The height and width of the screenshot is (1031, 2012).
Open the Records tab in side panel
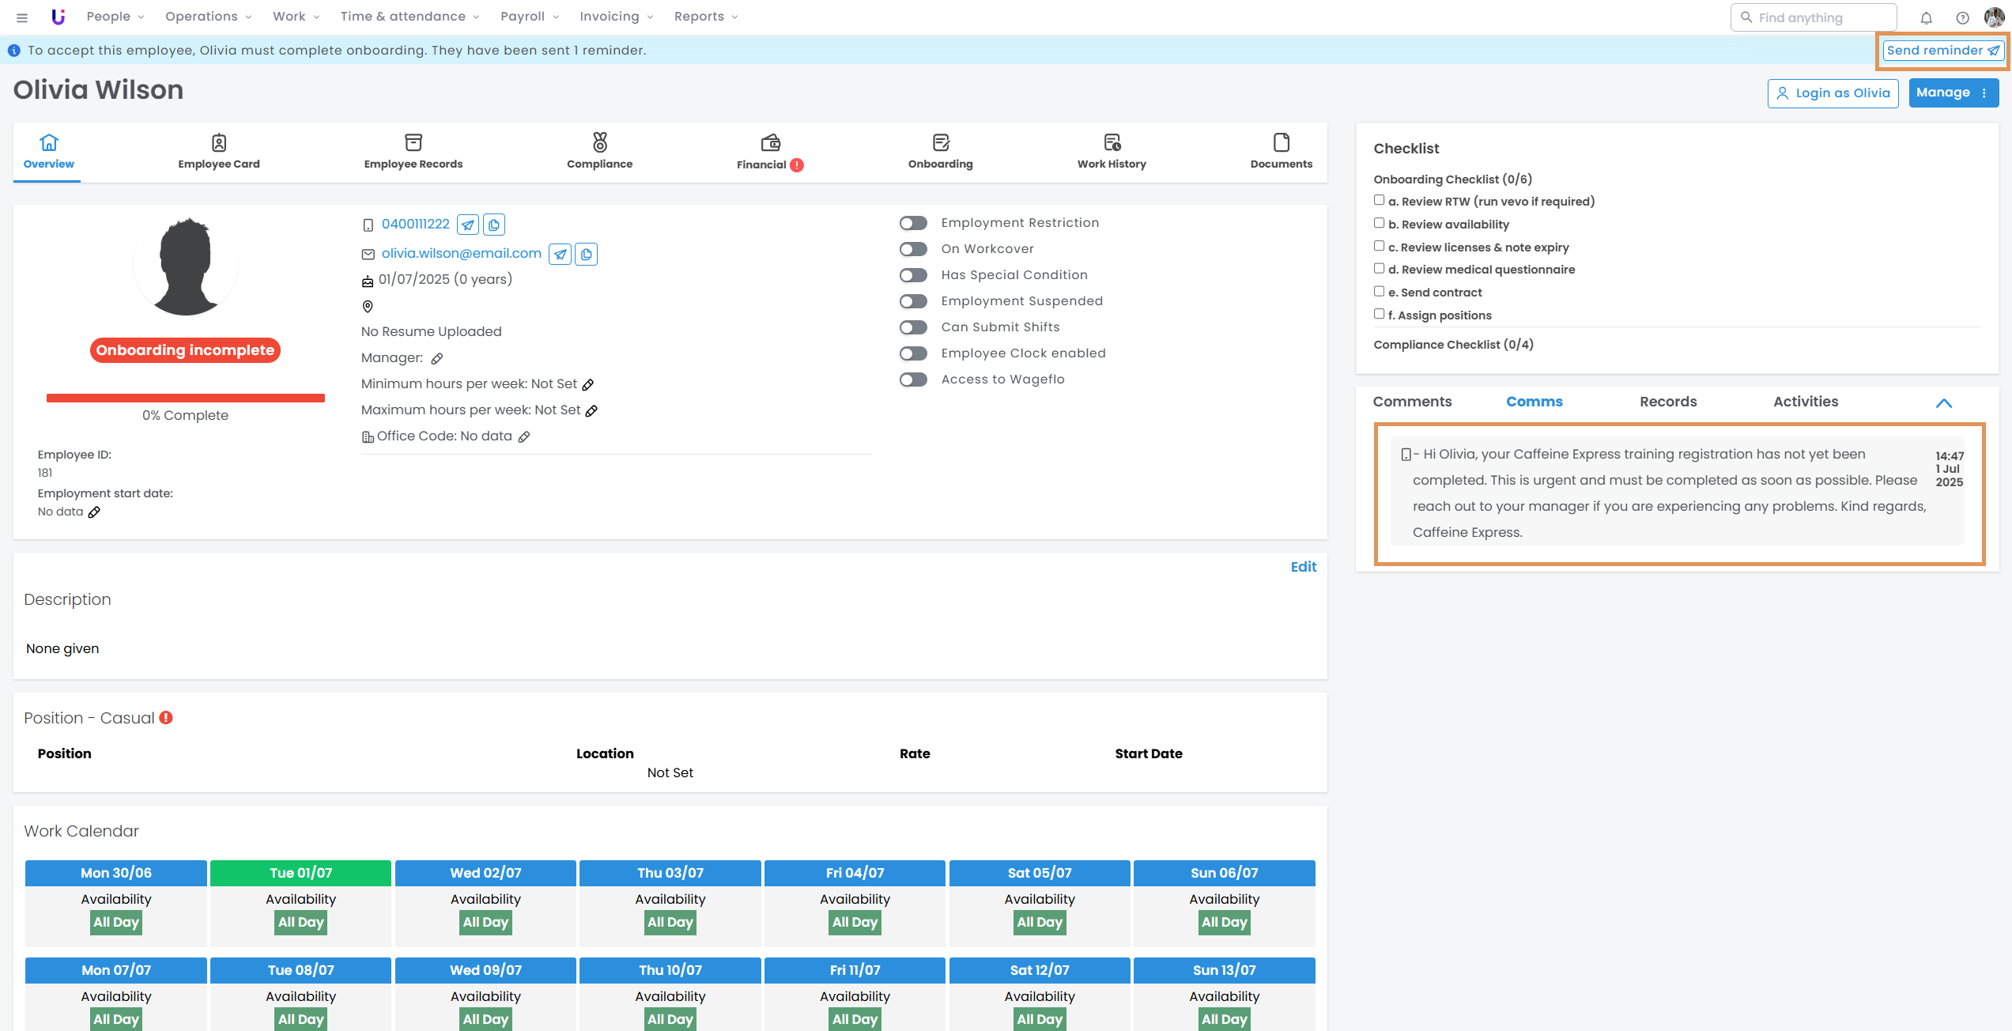1668,402
